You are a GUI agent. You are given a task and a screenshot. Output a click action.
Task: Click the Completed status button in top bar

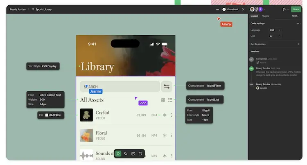230,9
